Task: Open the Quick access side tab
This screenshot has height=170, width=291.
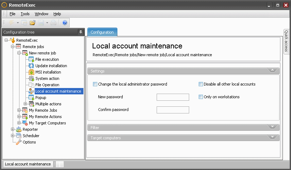Action: coord(286,42)
